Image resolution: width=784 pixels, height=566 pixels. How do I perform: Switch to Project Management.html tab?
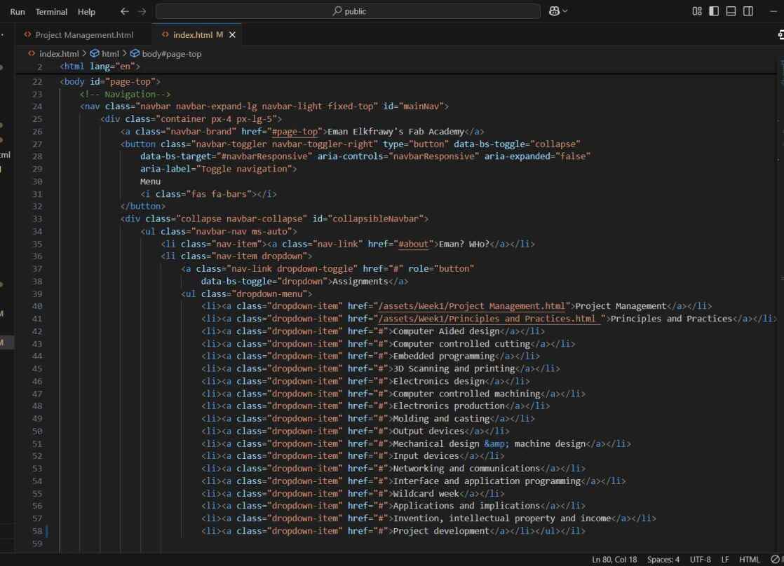pyautogui.click(x=84, y=35)
